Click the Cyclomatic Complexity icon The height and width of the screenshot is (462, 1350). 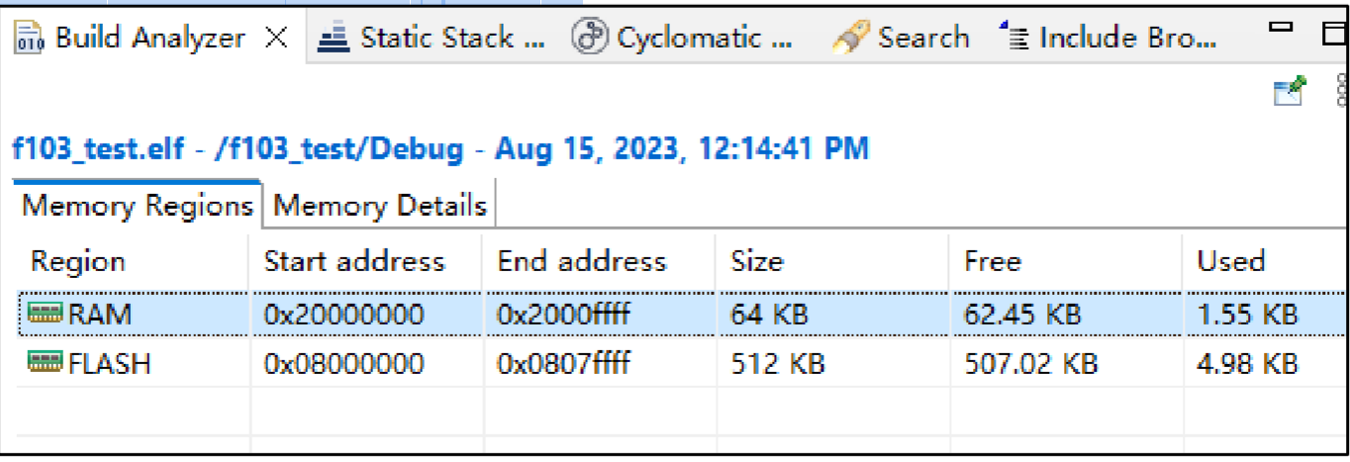(590, 39)
